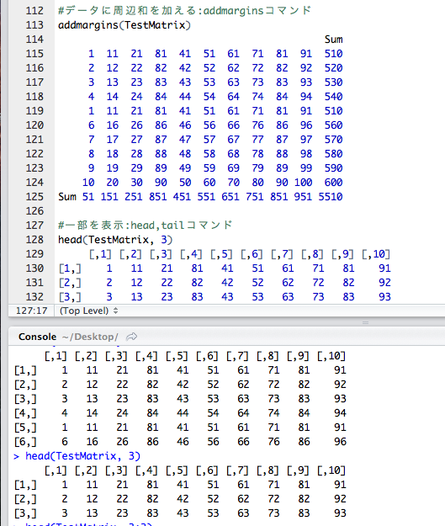Click the ~/Desktop/ path in Console header

point(90,337)
